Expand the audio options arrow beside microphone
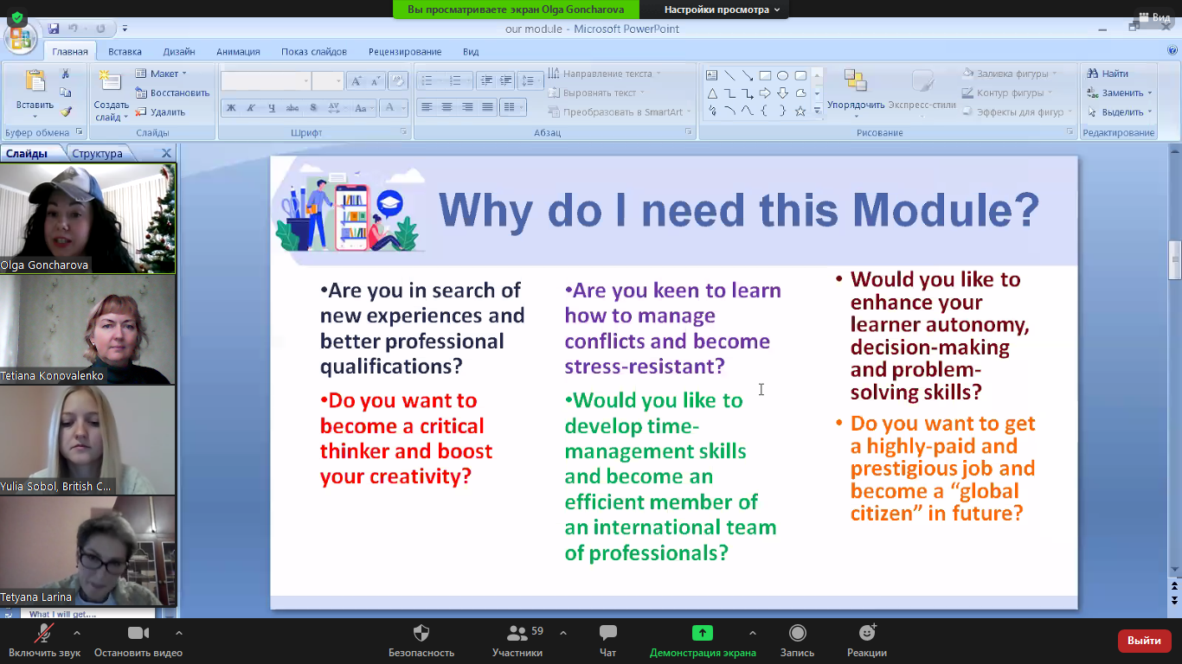 77,633
